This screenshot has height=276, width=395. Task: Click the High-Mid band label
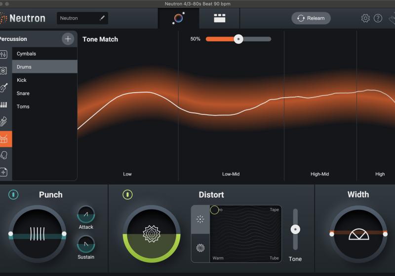(319, 174)
